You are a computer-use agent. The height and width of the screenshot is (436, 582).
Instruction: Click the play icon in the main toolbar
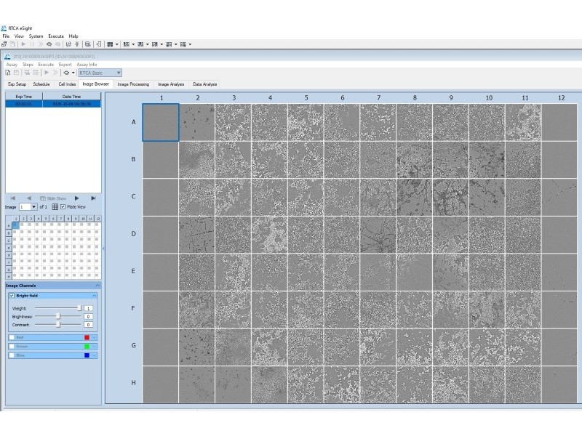pos(23,44)
